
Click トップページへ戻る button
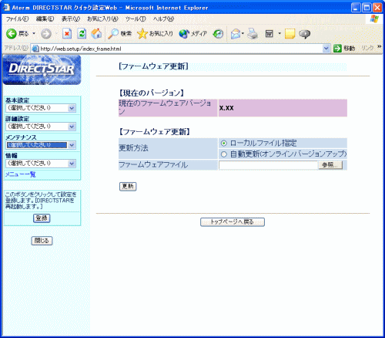tap(233, 222)
